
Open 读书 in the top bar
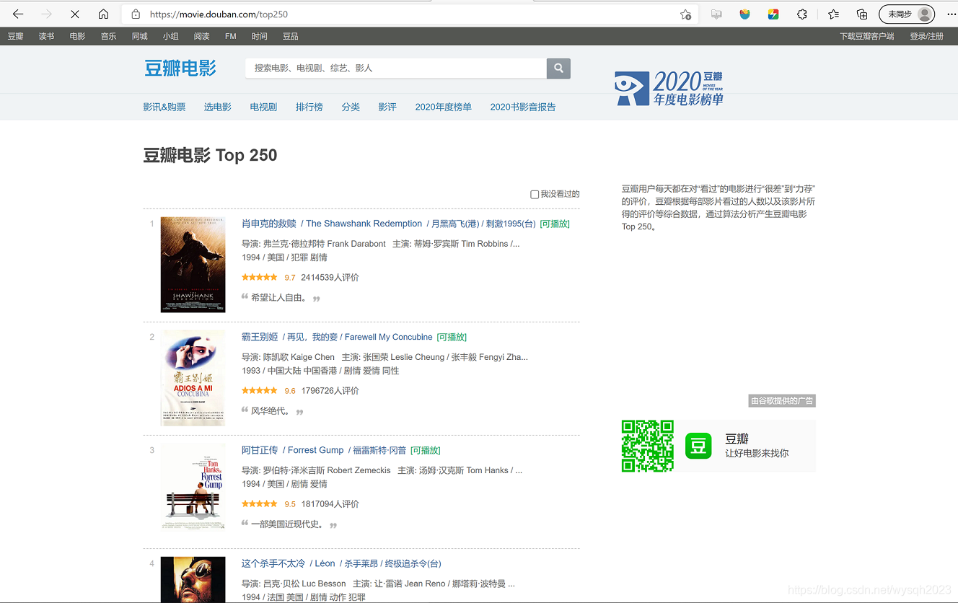click(47, 36)
